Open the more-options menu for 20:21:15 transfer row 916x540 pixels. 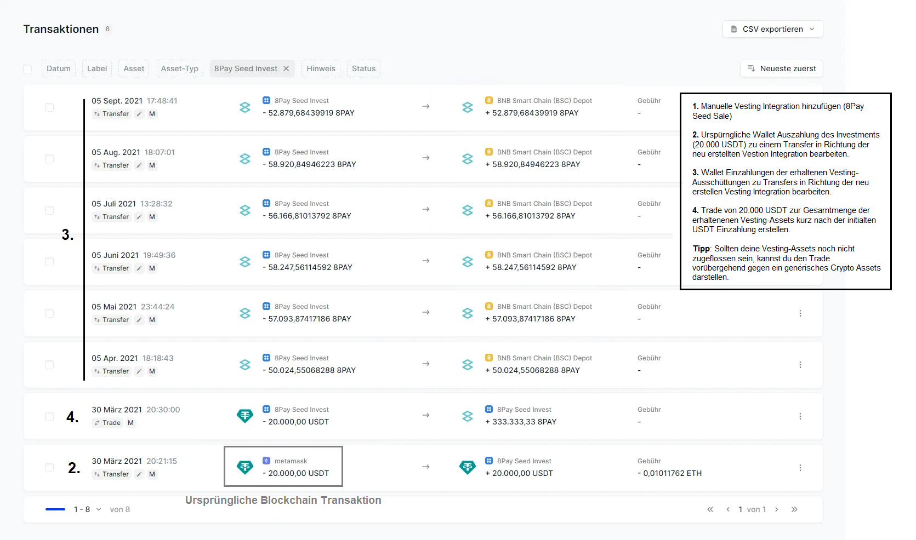coord(800,468)
